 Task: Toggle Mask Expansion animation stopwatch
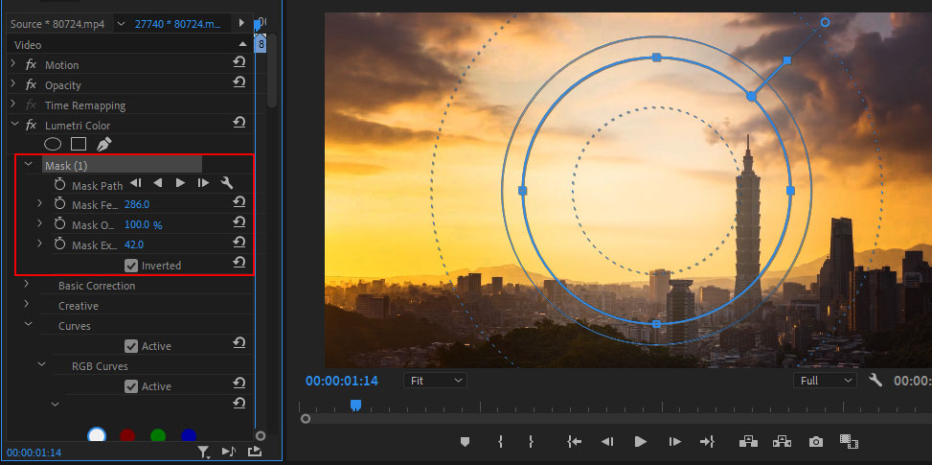59,244
